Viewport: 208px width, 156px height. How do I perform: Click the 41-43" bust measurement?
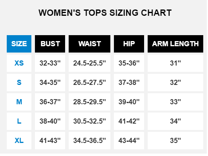(x=50, y=141)
